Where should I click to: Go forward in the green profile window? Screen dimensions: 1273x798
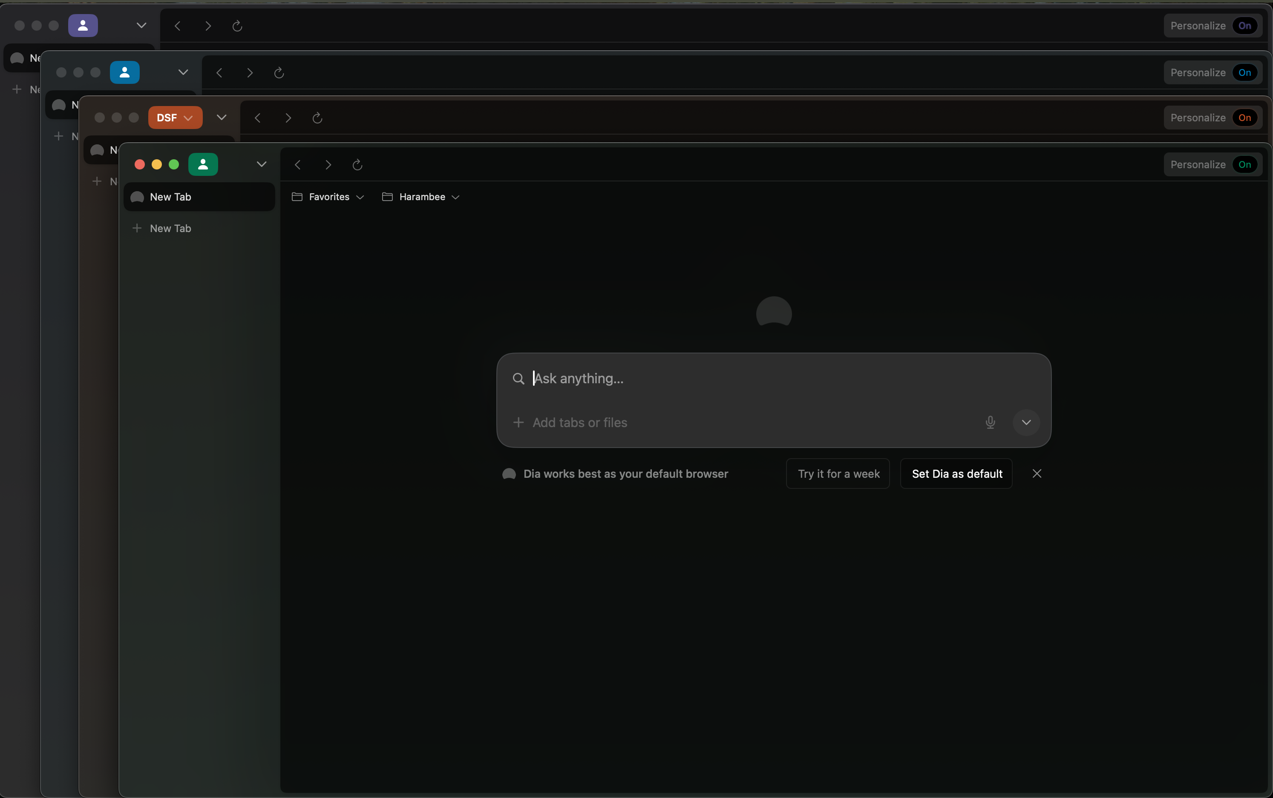point(328,165)
